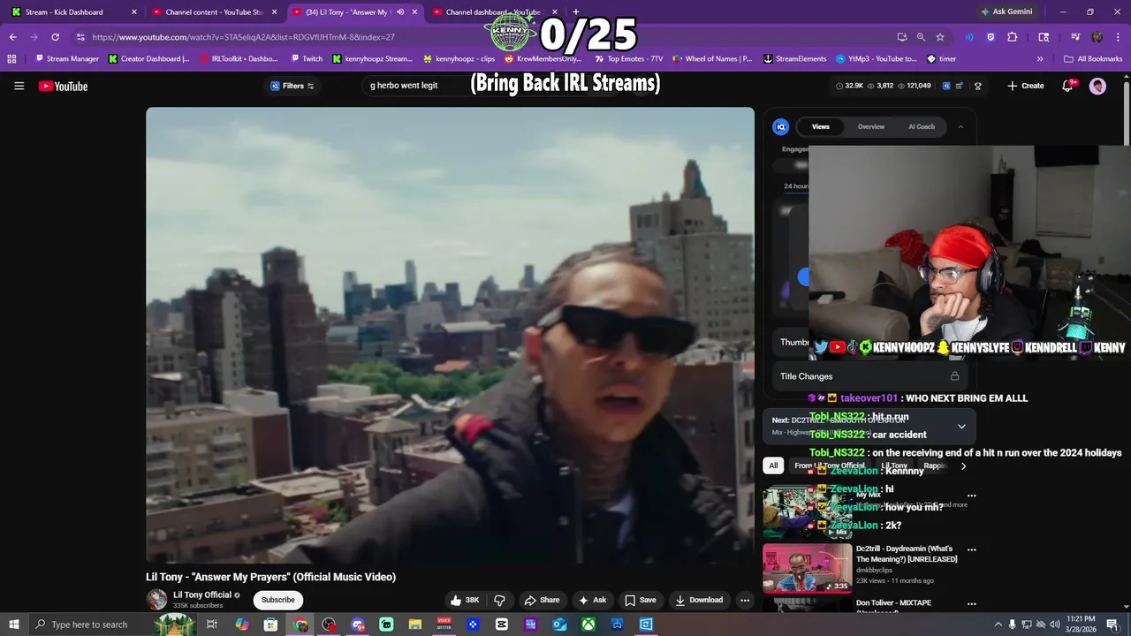The height and width of the screenshot is (636, 1131).
Task: Open Task View on the taskbar
Action: [x=212, y=625]
